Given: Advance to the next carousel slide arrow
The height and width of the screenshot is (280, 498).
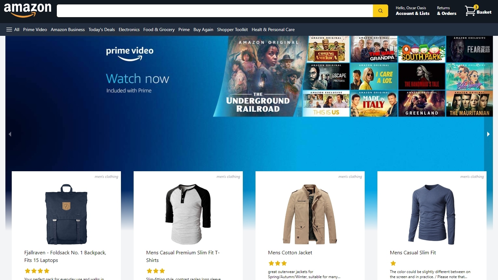Looking at the screenshot, I should pyautogui.click(x=488, y=134).
